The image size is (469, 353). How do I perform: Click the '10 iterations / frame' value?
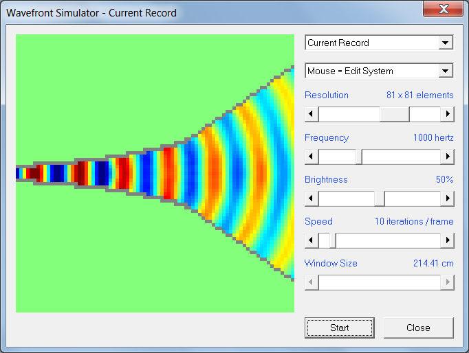[x=414, y=222]
